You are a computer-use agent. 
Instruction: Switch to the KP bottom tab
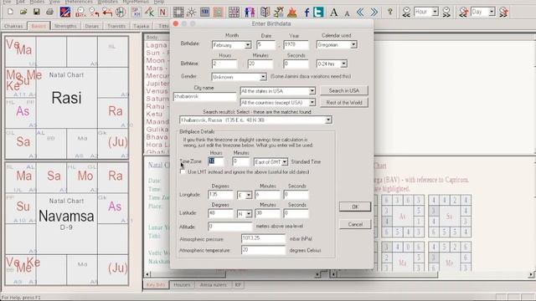(x=238, y=284)
